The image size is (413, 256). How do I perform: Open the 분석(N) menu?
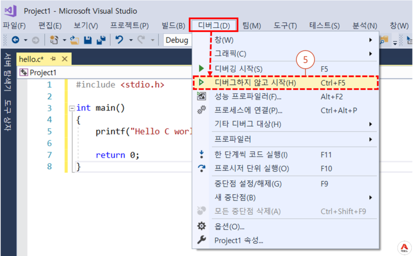[365, 26]
